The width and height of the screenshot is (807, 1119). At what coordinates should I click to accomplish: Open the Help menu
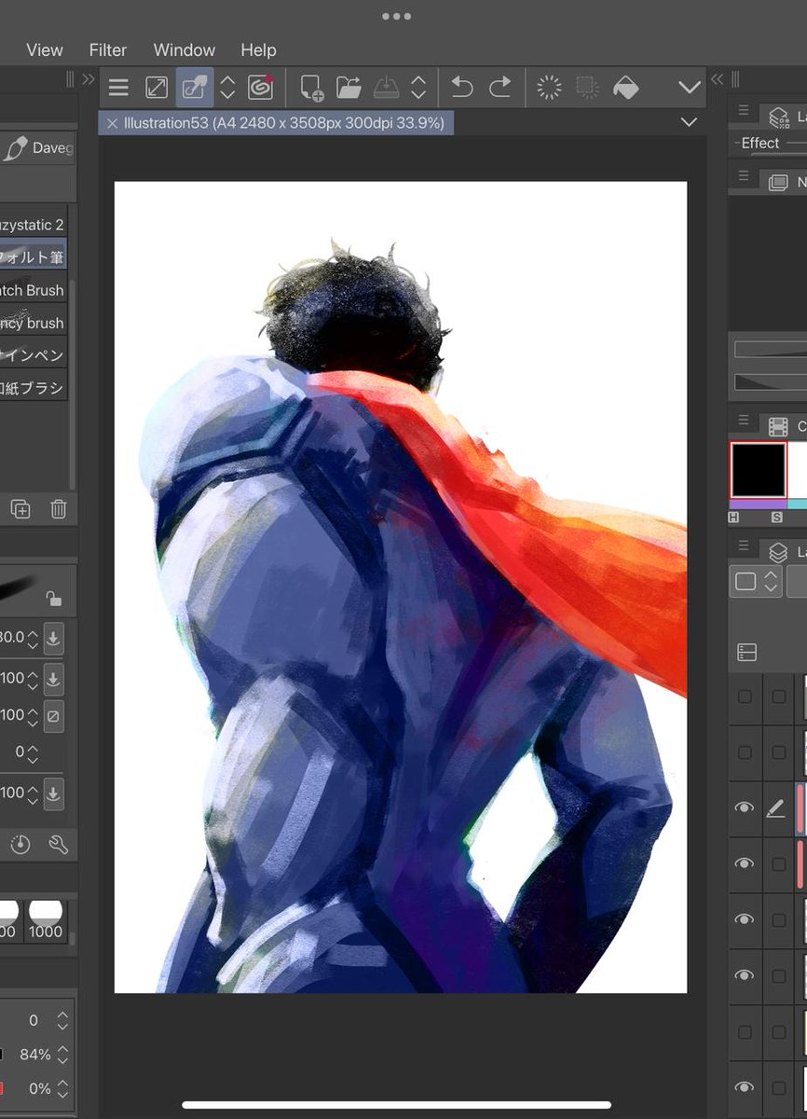(x=258, y=50)
